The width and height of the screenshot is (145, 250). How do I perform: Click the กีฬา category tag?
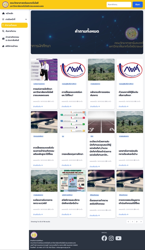(x=92, y=136)
